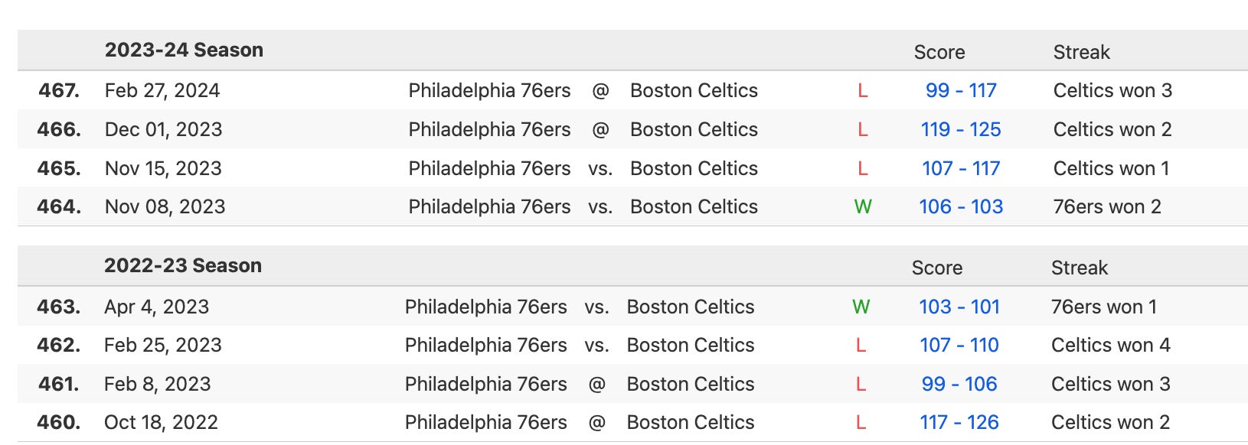
Task: Select the 2022-23 Season header
Action: coord(183,266)
